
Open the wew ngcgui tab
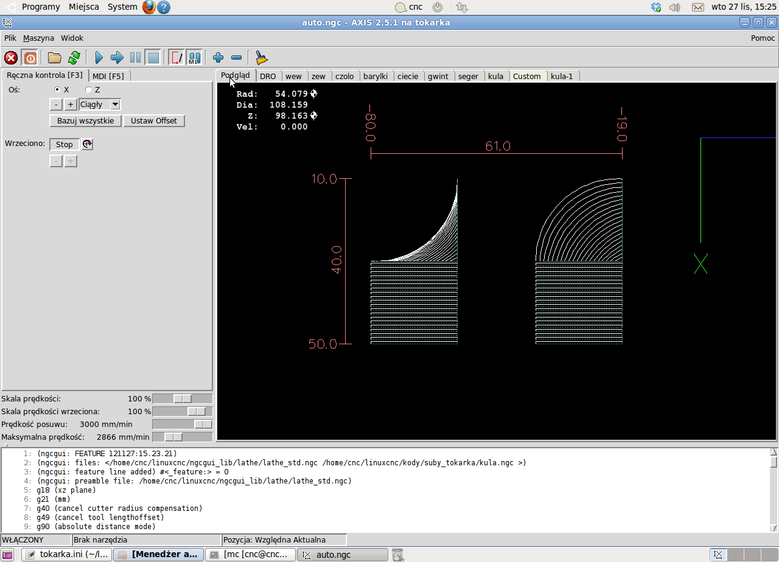coord(293,76)
